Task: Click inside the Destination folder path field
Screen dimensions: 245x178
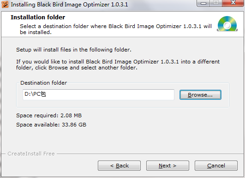Action: (98, 95)
